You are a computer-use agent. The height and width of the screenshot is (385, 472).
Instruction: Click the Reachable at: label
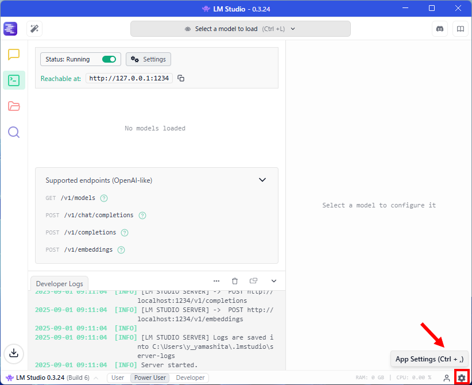click(61, 79)
